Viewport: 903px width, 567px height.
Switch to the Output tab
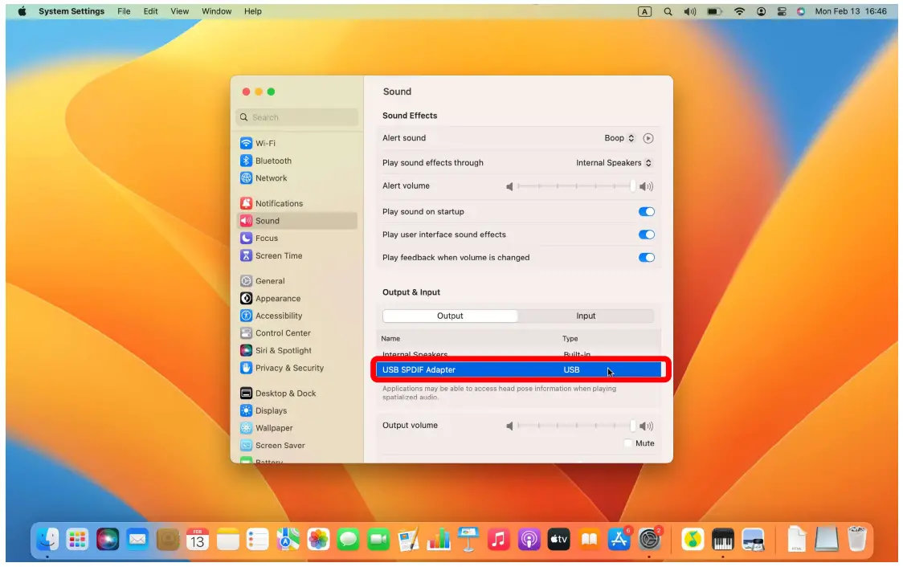pyautogui.click(x=450, y=316)
